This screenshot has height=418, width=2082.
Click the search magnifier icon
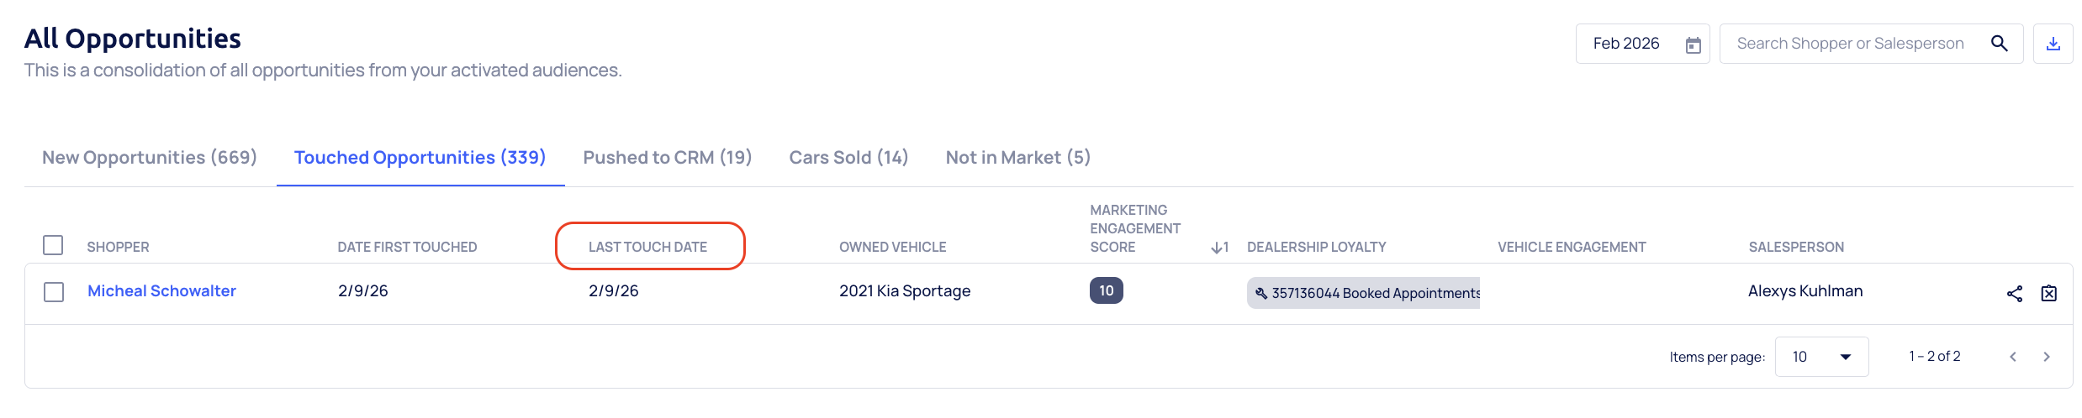1999,44
